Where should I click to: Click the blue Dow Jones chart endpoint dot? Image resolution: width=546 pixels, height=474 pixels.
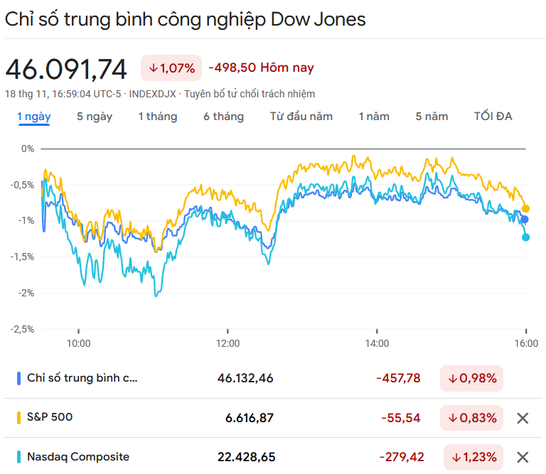[x=525, y=220]
